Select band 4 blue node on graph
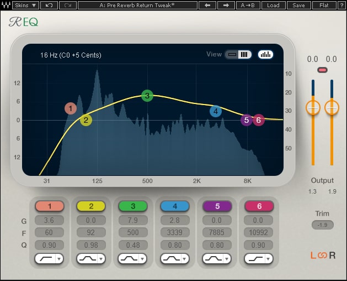The width and height of the screenshot is (347, 281). click(215, 111)
